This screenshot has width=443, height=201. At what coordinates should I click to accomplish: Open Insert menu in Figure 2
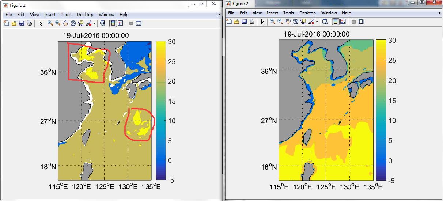coord(272,13)
